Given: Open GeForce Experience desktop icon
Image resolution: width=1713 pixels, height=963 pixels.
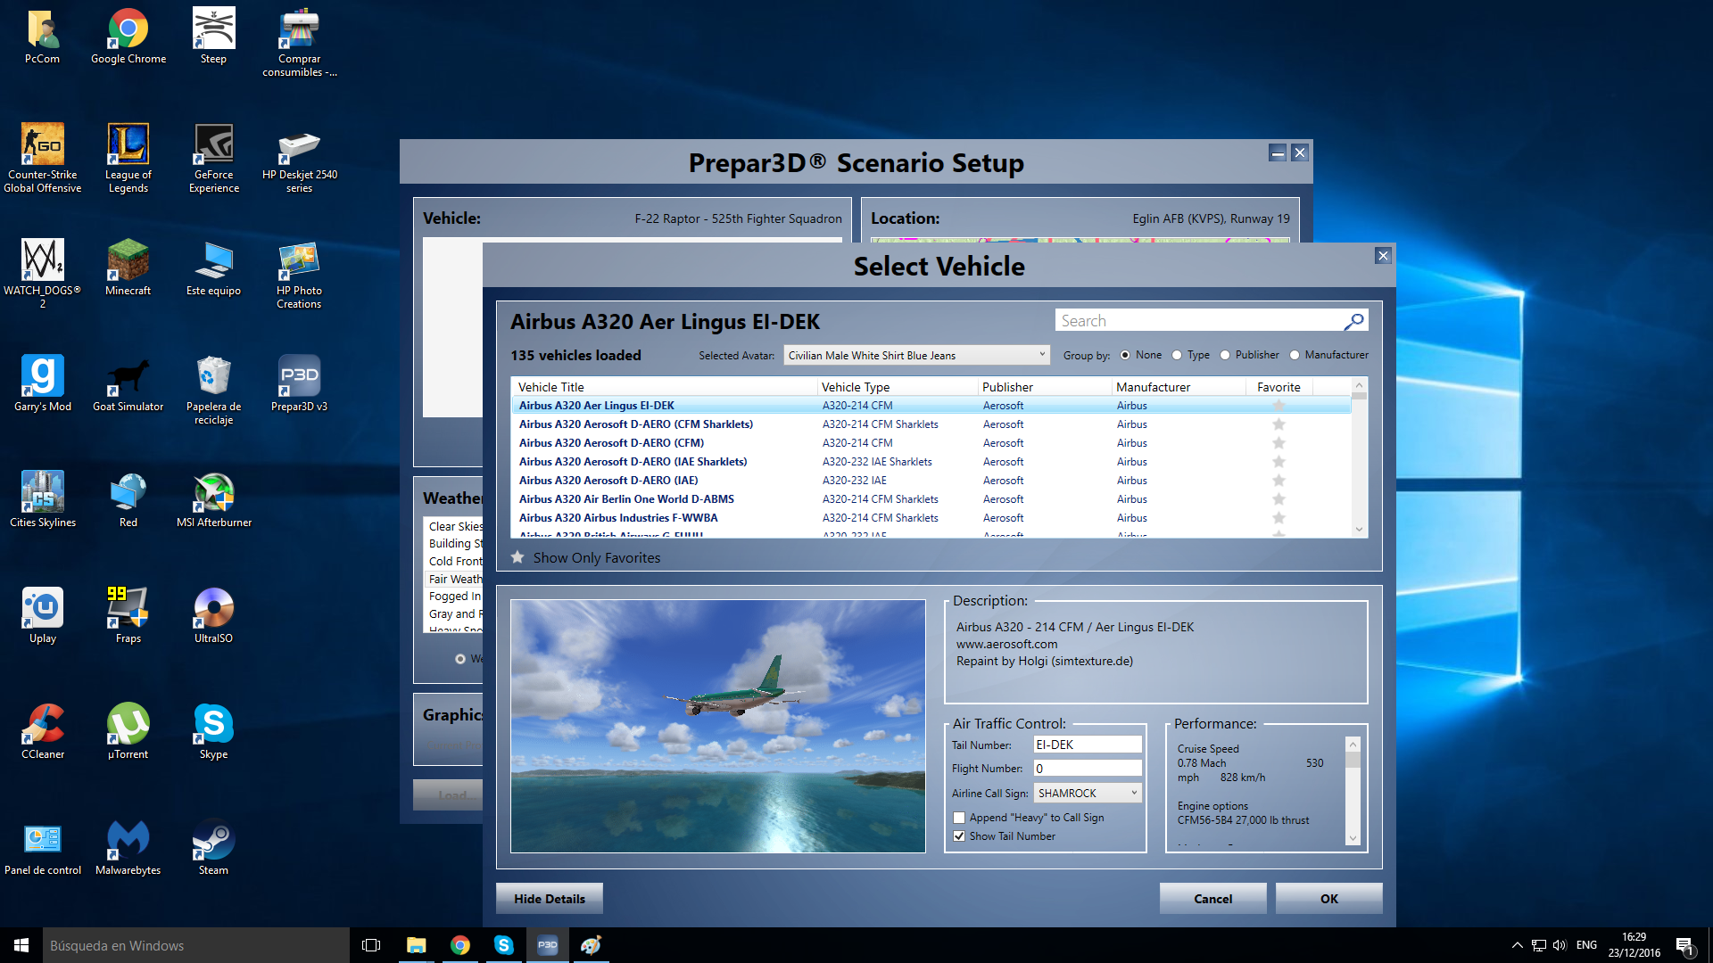Looking at the screenshot, I should pyautogui.click(x=214, y=159).
